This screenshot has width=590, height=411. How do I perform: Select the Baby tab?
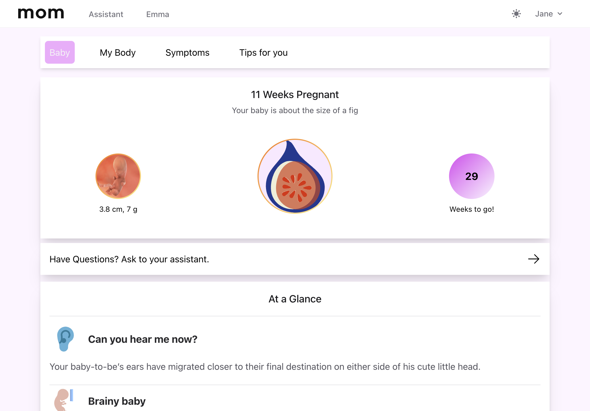(x=60, y=52)
